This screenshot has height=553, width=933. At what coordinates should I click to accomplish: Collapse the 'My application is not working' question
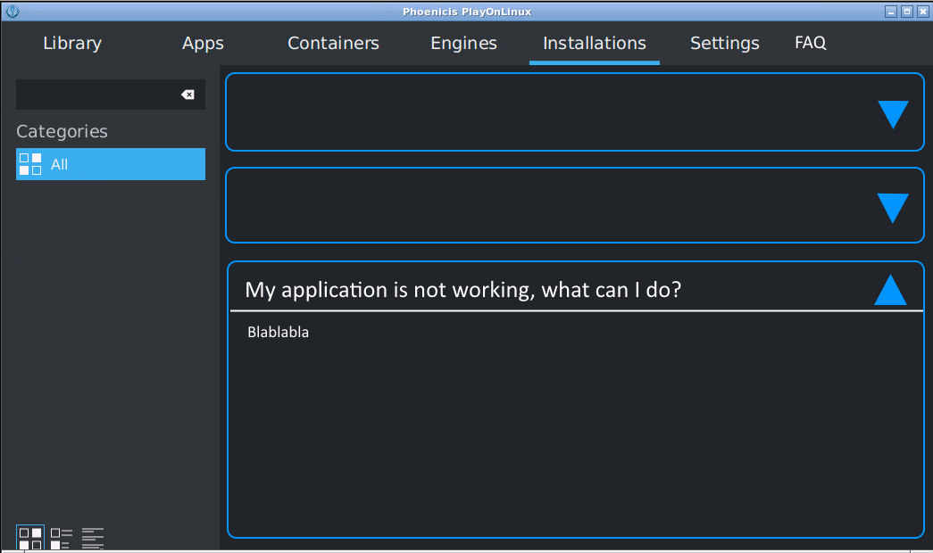click(x=889, y=289)
